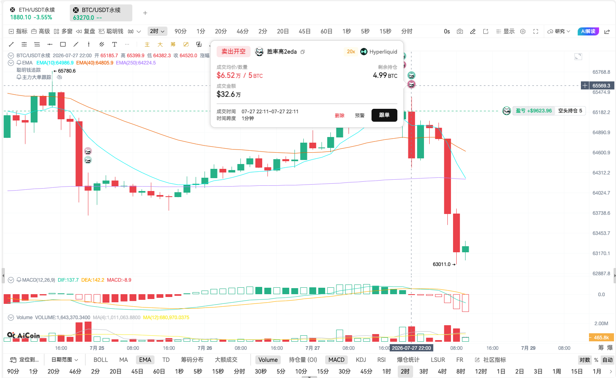The height and width of the screenshot is (378, 616).
Task: Open the 日期范围 date range dropdown
Action: tap(65, 360)
